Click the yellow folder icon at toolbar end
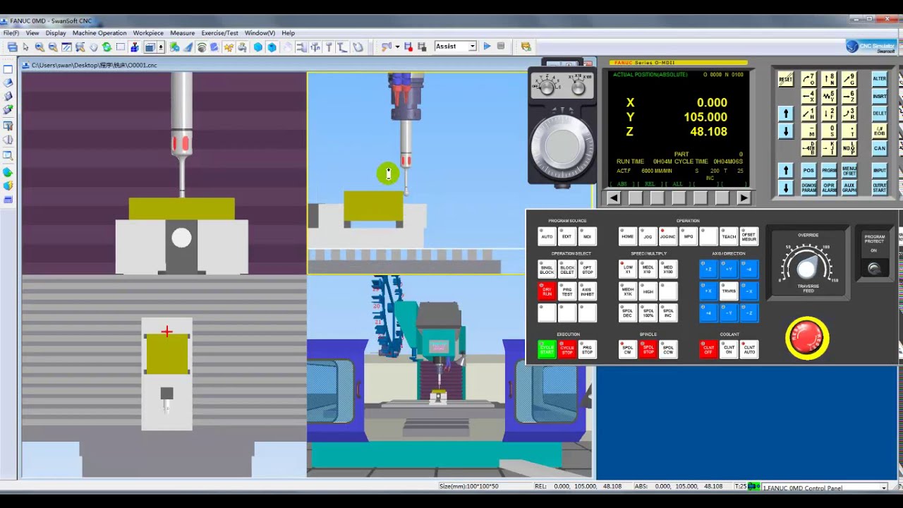Image resolution: width=903 pixels, height=508 pixels. (x=526, y=47)
